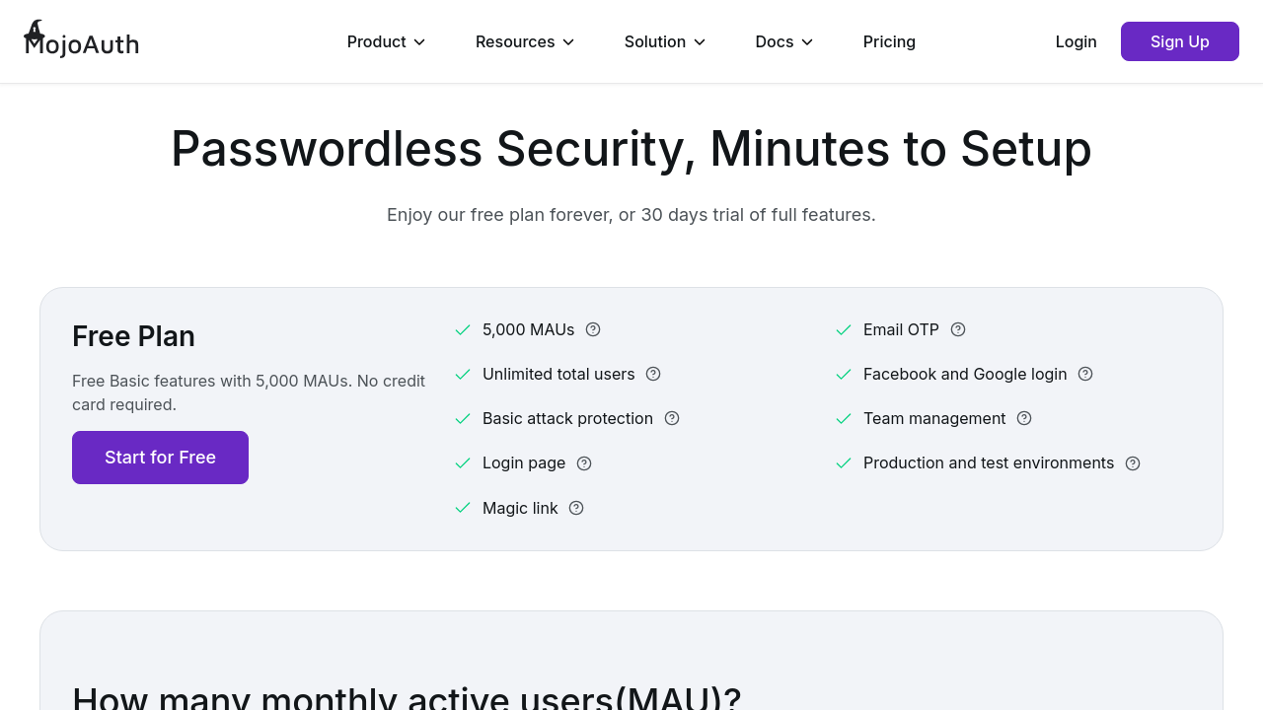
Task: Click the Free Plan heading
Action: click(x=133, y=336)
